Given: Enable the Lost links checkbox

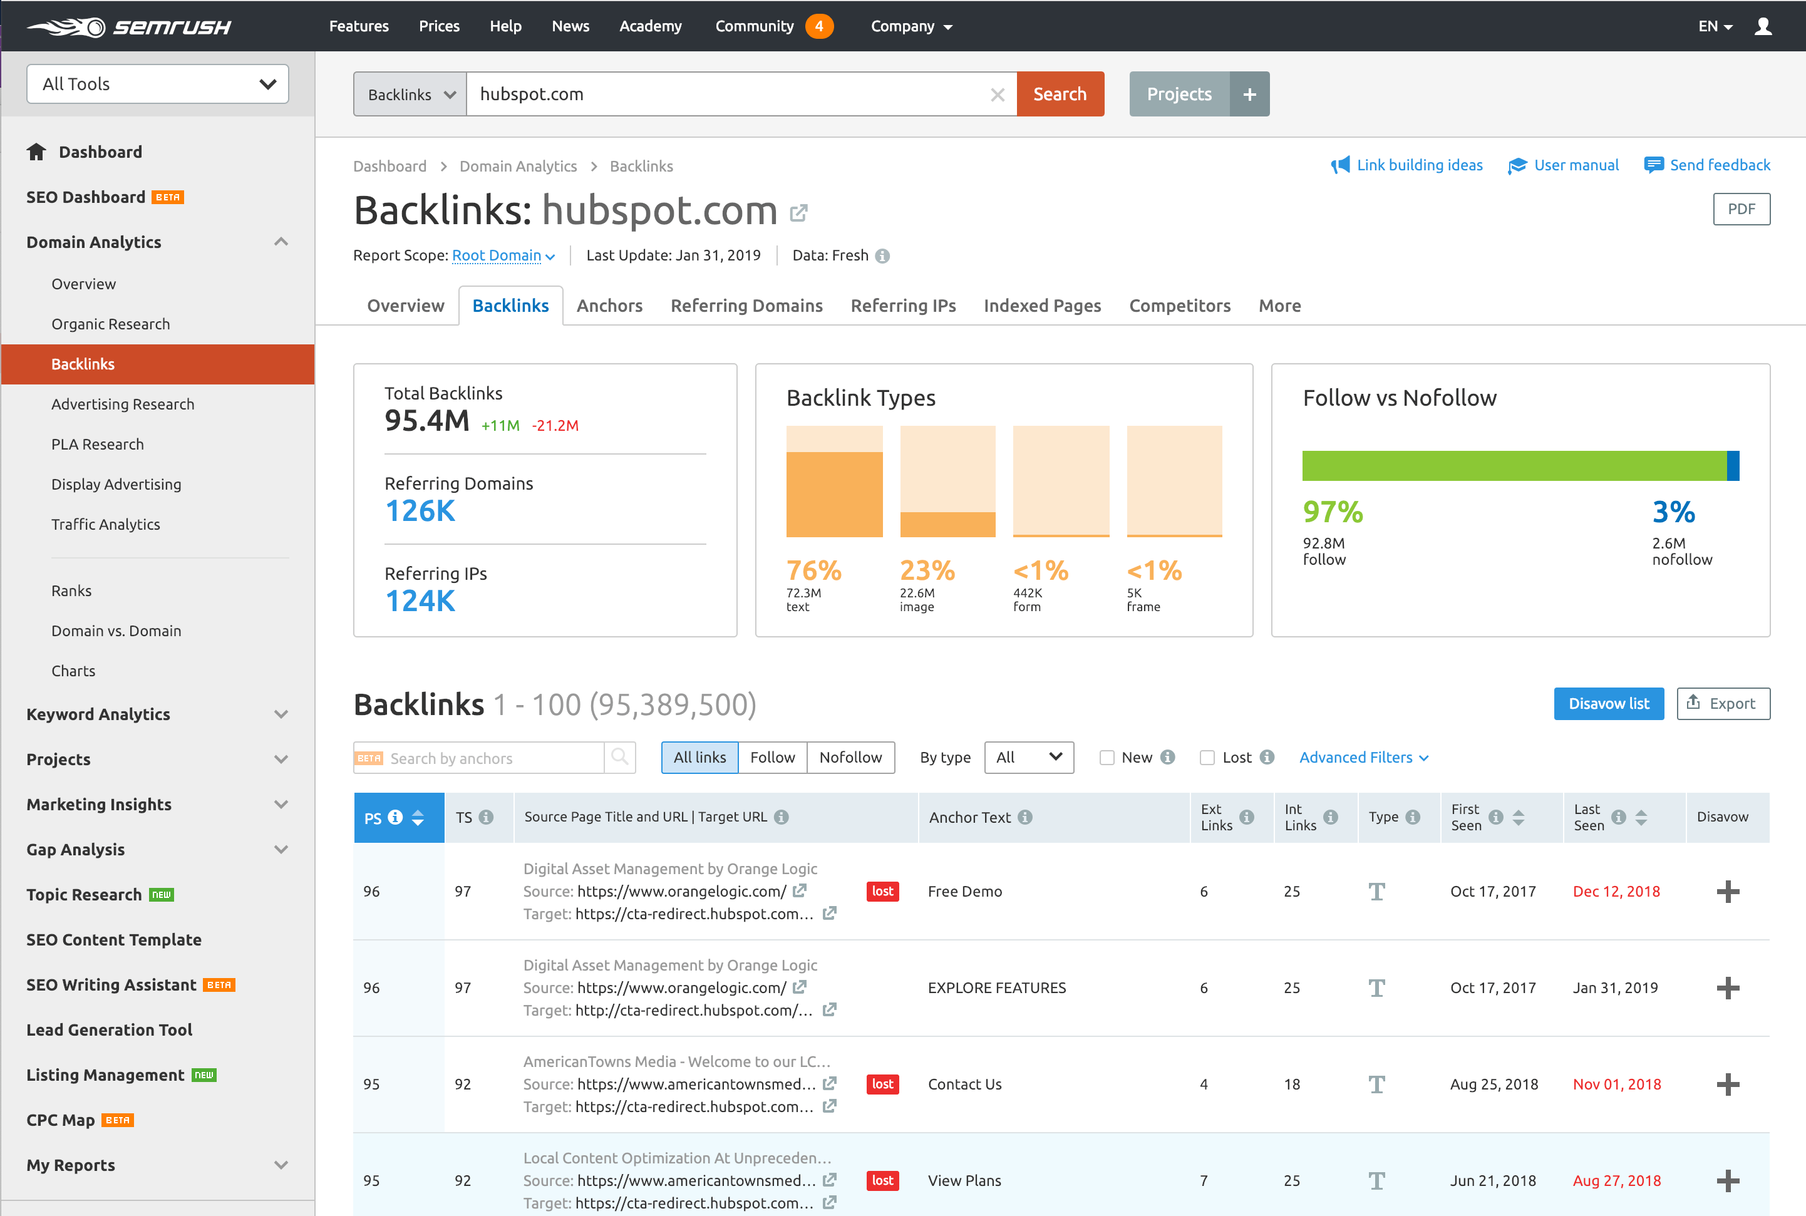Looking at the screenshot, I should [1207, 758].
